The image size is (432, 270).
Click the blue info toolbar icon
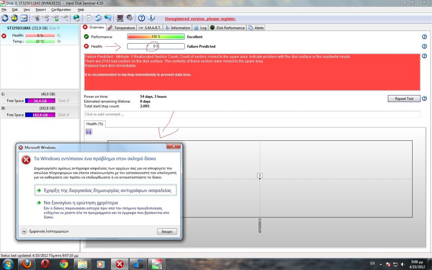pyautogui.click(x=151, y=18)
